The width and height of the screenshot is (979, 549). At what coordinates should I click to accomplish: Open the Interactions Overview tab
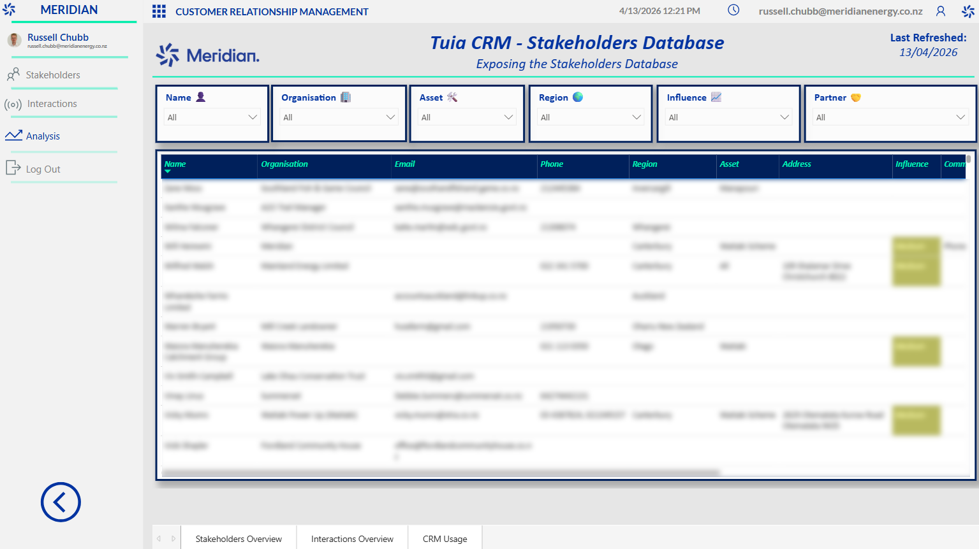(352, 539)
